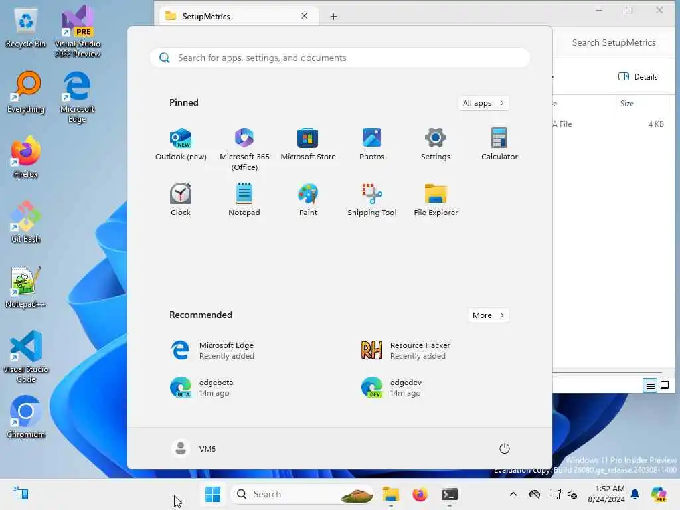This screenshot has height=510, width=680.
Task: Show More recommended items
Action: [x=488, y=315]
